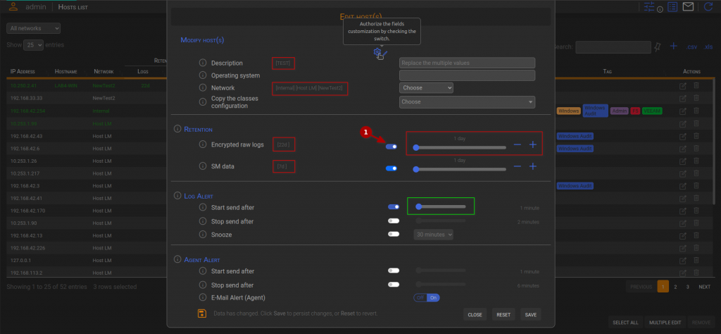
Task: Click the Save button in the dialog
Action: pos(531,315)
